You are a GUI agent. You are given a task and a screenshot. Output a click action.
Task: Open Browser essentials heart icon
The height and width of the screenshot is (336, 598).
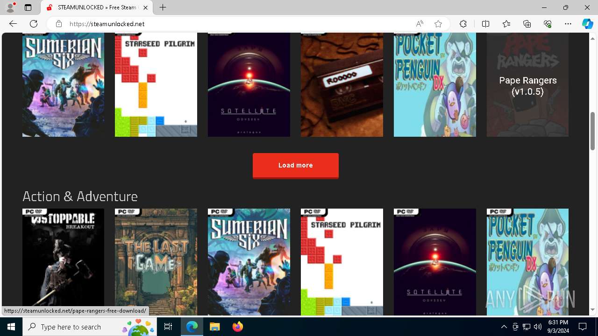coord(548,24)
